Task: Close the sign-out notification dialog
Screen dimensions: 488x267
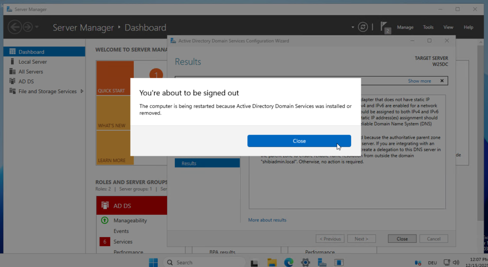Action: [299, 141]
